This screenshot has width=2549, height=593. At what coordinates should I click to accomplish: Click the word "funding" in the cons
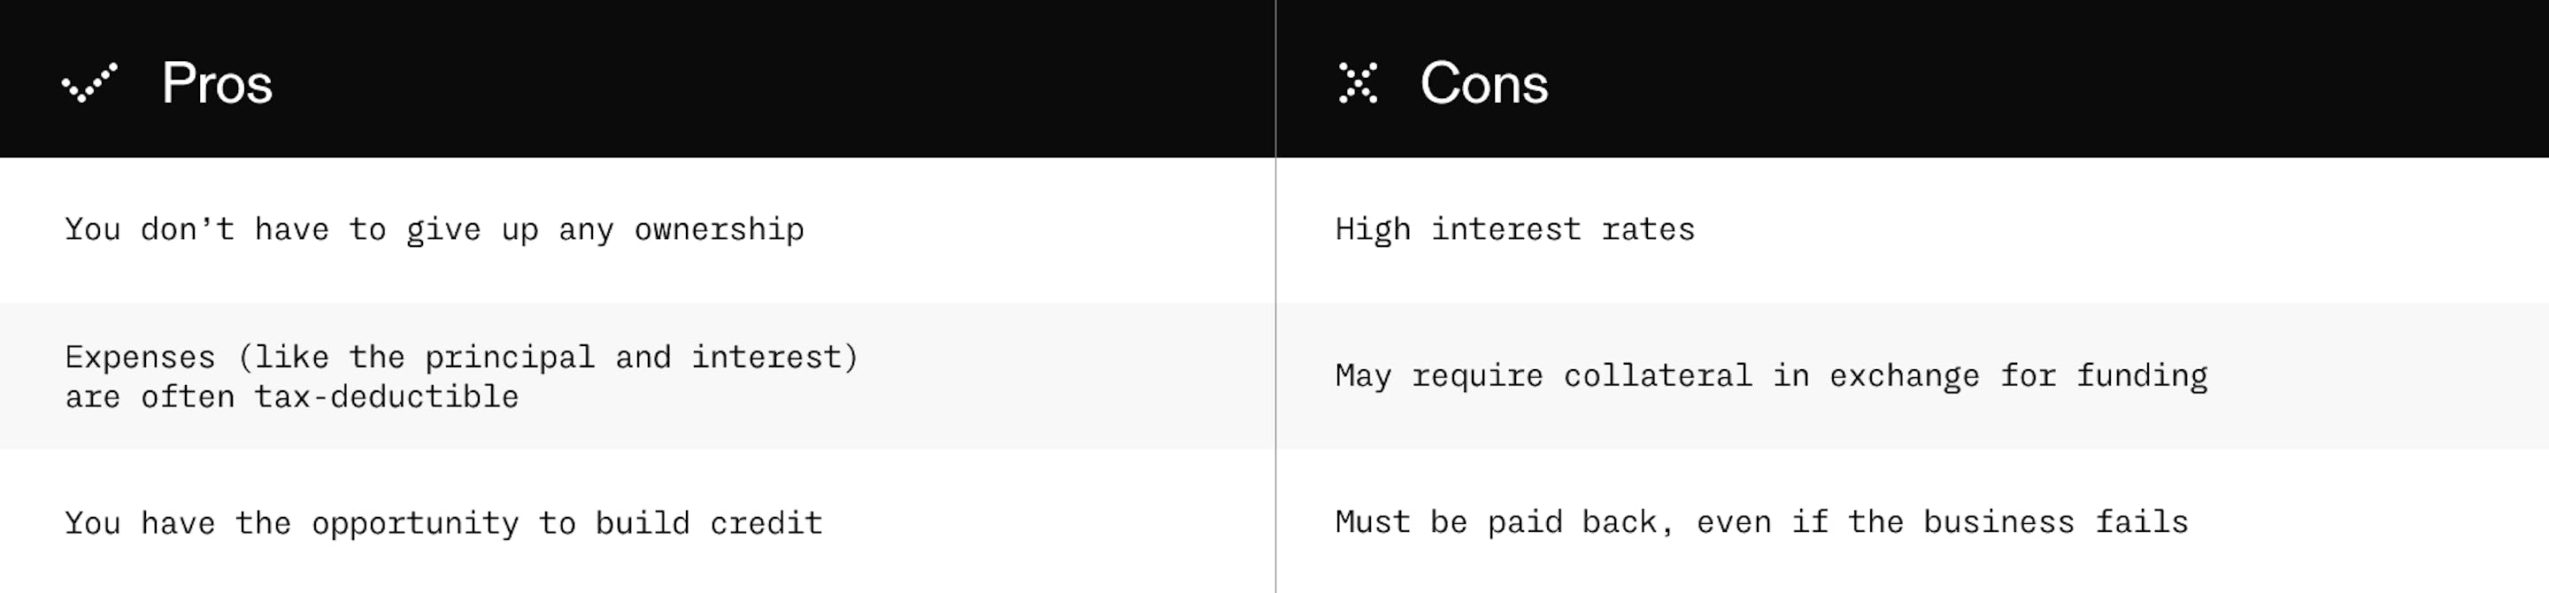pyautogui.click(x=2141, y=376)
